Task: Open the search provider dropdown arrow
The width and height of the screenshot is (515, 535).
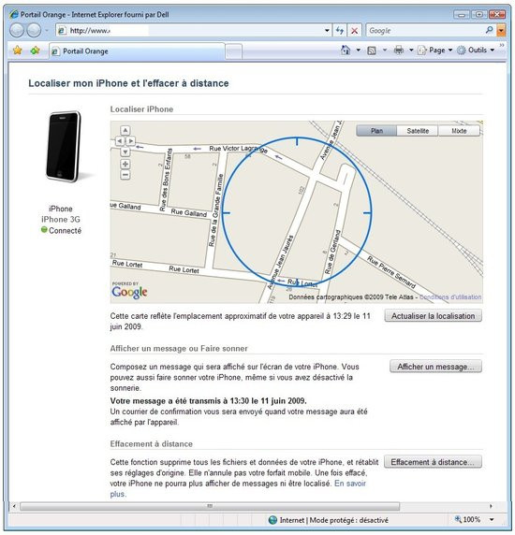Action: coord(501,30)
